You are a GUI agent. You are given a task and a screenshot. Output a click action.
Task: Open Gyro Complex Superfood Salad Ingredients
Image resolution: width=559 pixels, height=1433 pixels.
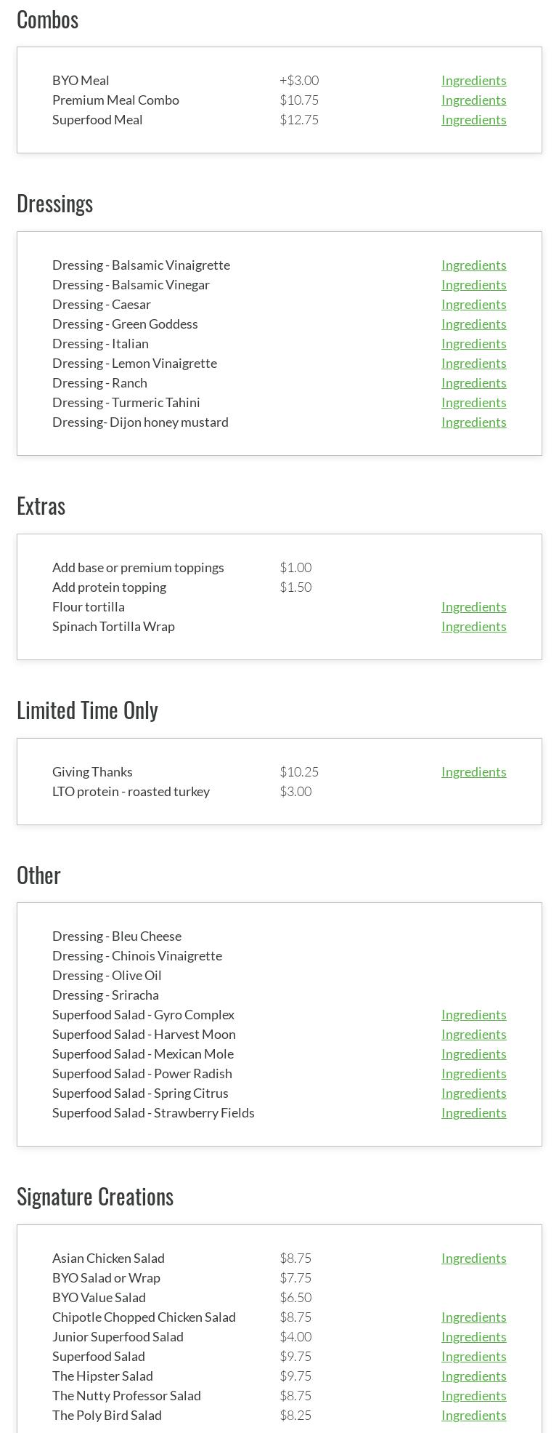[473, 1015]
